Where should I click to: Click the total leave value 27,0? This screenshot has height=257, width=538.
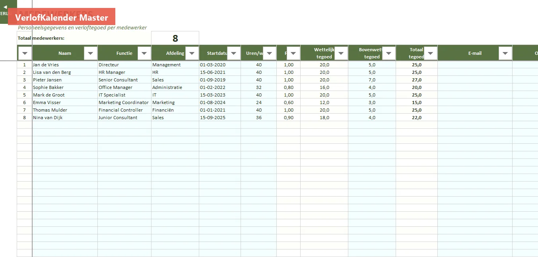point(417,80)
